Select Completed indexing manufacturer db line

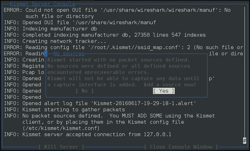pyautogui.click(x=105, y=35)
